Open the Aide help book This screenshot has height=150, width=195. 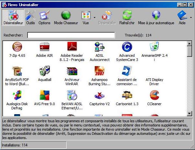pyautogui.click(x=182, y=17)
